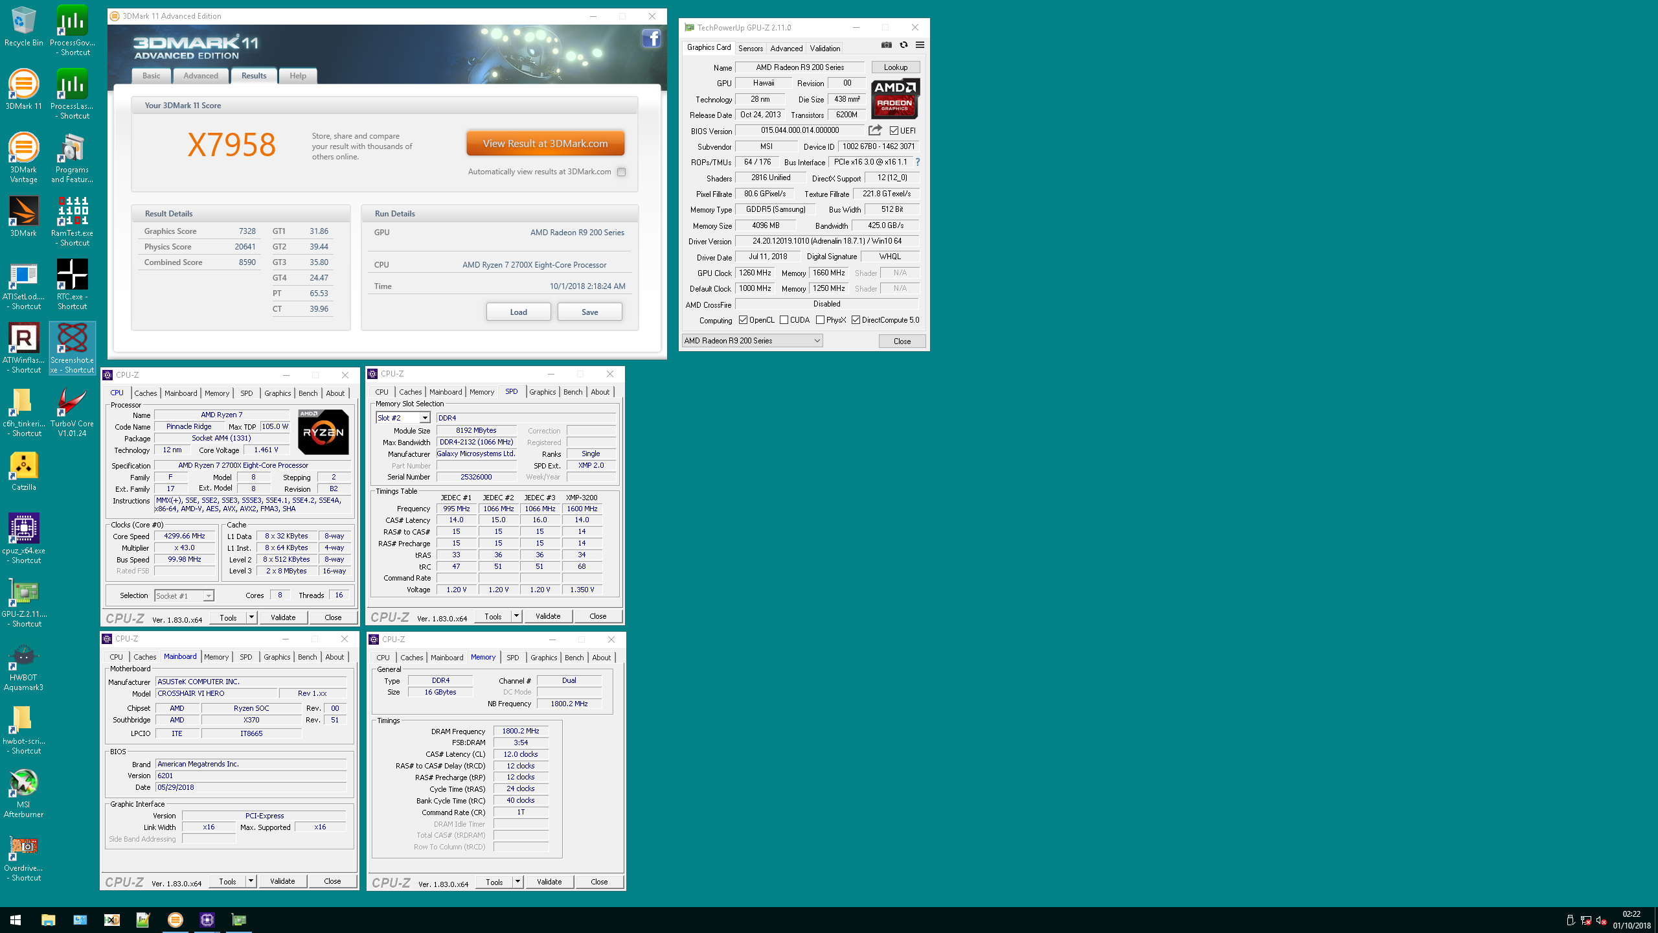Switch to Sensors tab in GPU-Z

[x=751, y=49]
